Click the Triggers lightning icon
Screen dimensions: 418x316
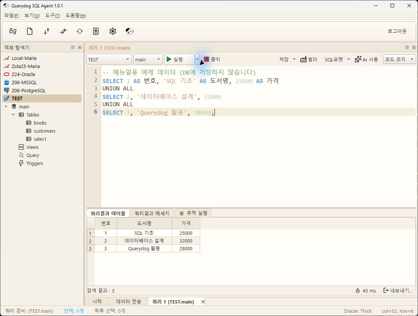(x=21, y=163)
